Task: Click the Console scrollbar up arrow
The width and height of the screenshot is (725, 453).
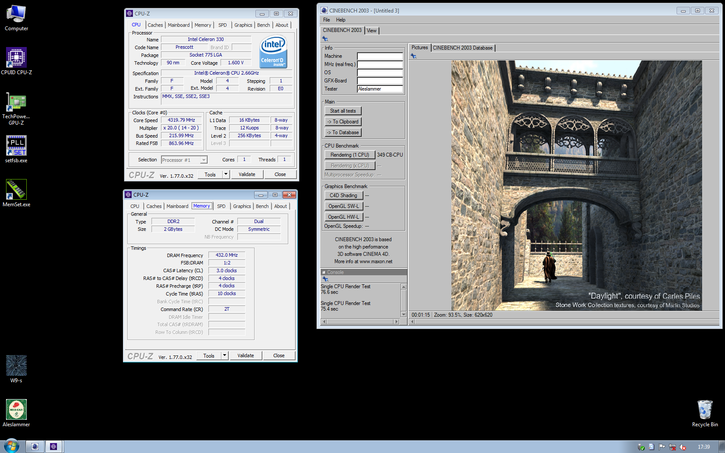Action: pyautogui.click(x=404, y=287)
